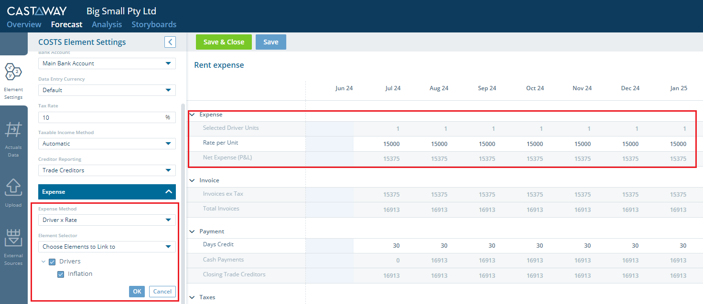Click the Save & Close button
The width and height of the screenshot is (703, 304).
[x=224, y=42]
